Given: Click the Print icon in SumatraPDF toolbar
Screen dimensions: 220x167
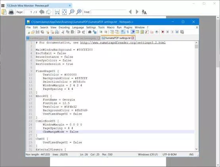Looking at the screenshot, I should click(x=11, y=12).
